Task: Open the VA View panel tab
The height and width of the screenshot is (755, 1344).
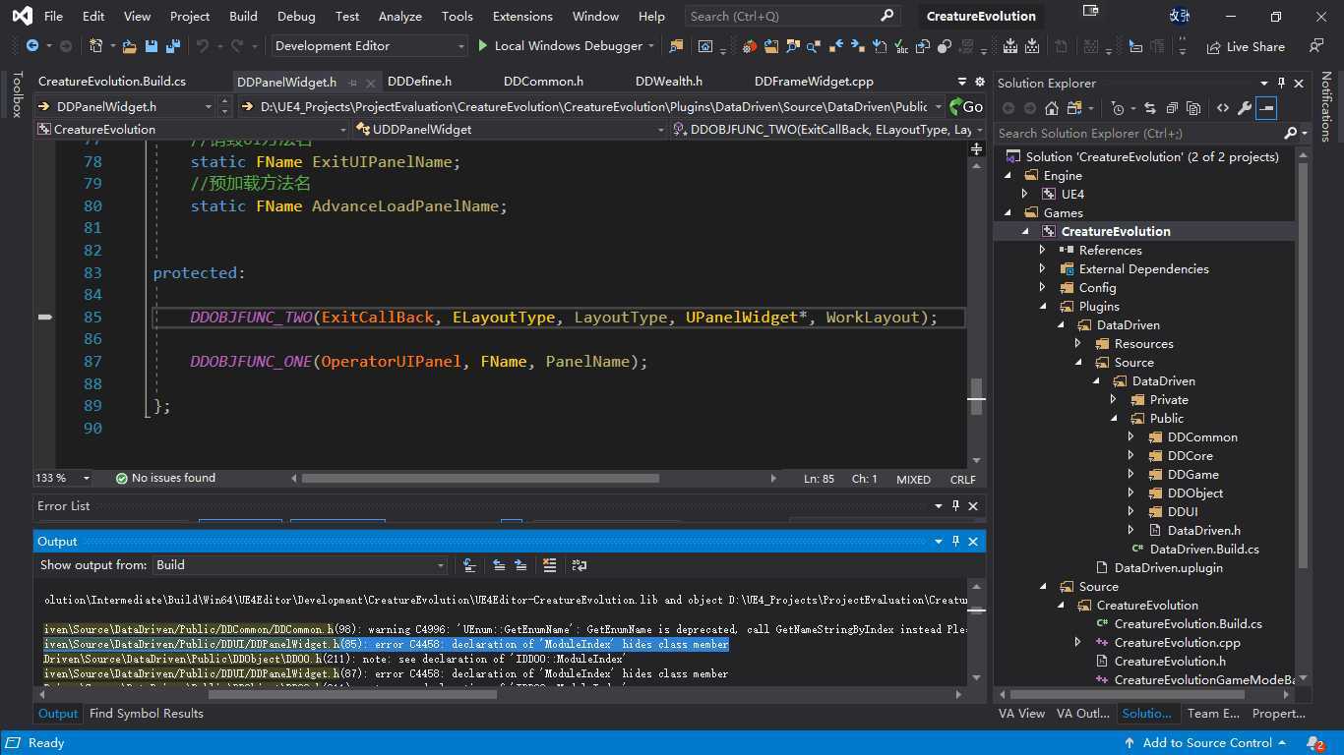Action: [1021, 714]
